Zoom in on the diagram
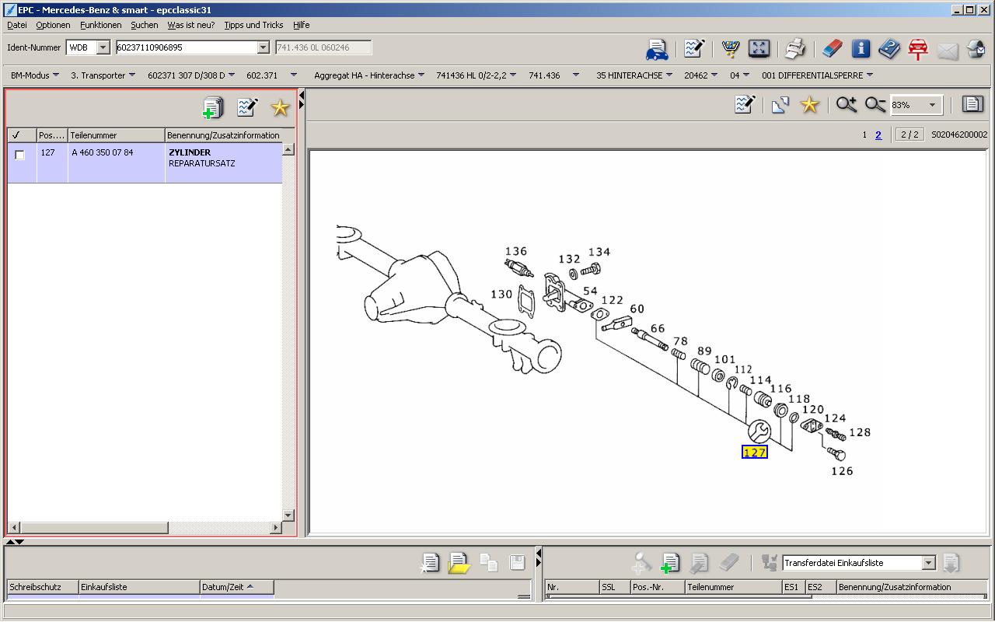995x622 pixels. tap(846, 104)
